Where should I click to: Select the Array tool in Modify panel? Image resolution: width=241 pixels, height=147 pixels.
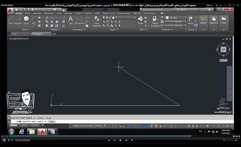pos(57,26)
